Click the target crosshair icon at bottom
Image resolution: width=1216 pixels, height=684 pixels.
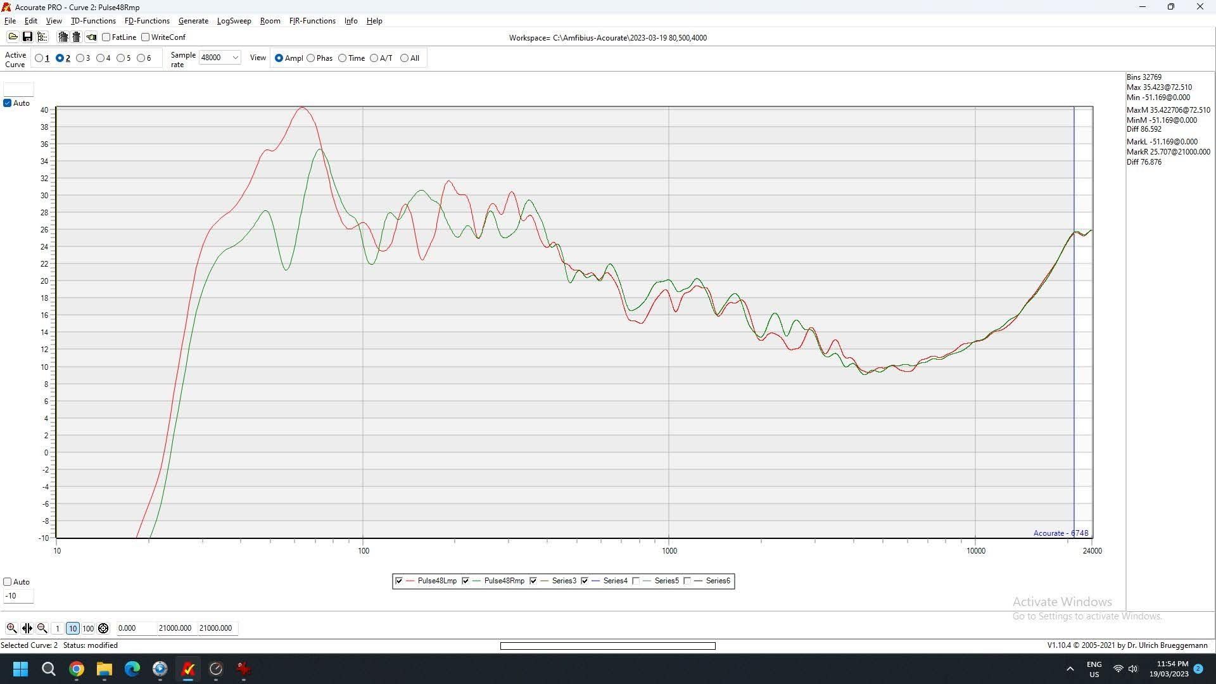[103, 628]
